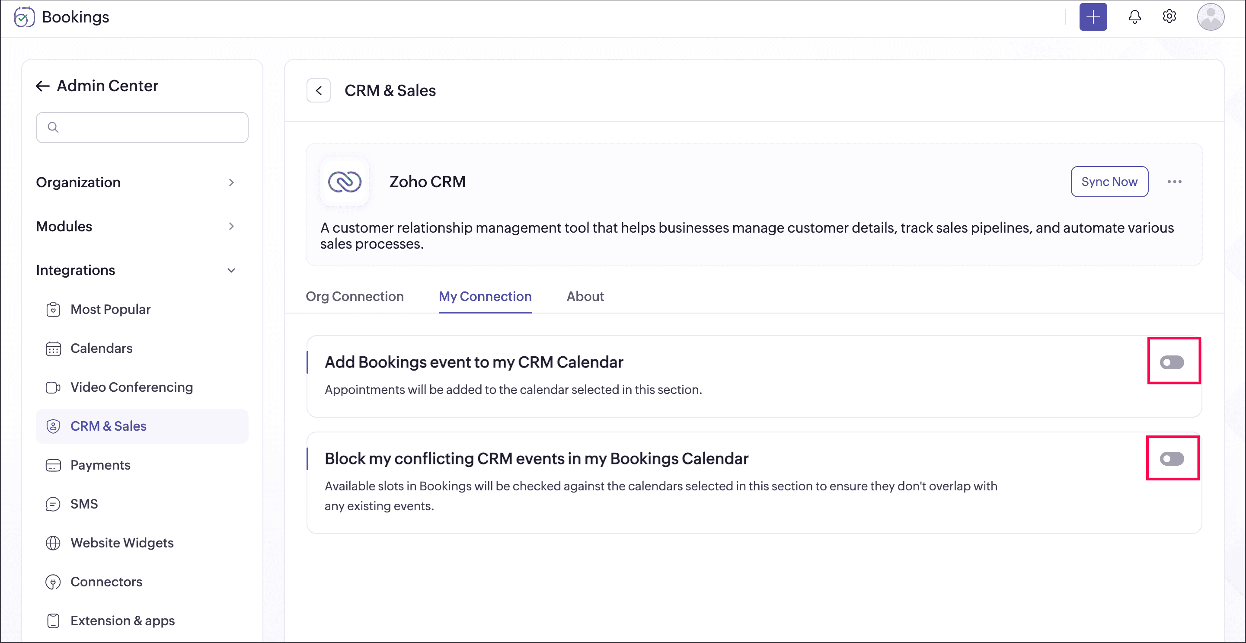This screenshot has width=1246, height=643.
Task: Switch to the About tab
Action: point(585,296)
